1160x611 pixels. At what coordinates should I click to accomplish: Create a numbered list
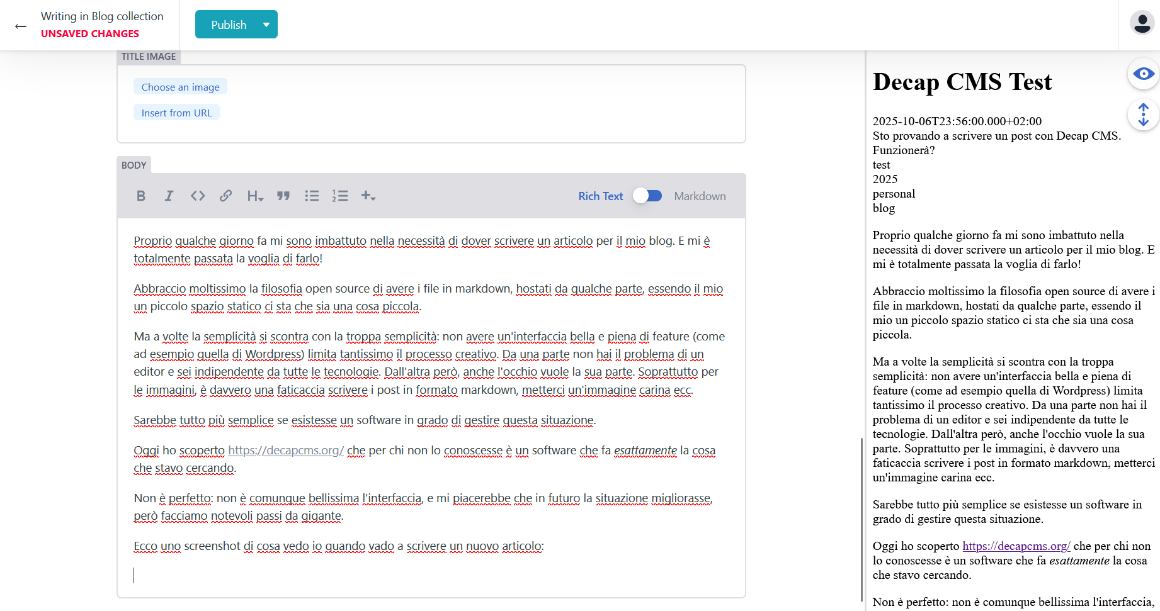click(340, 196)
